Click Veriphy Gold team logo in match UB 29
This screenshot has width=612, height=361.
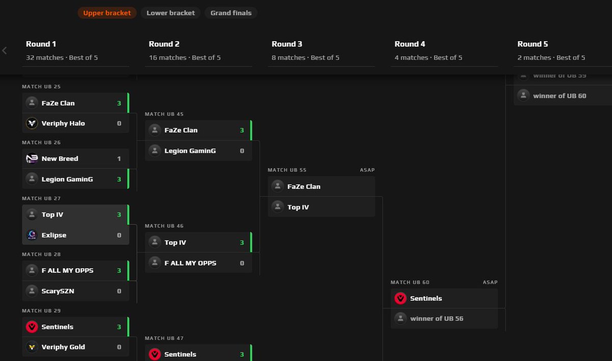32,347
